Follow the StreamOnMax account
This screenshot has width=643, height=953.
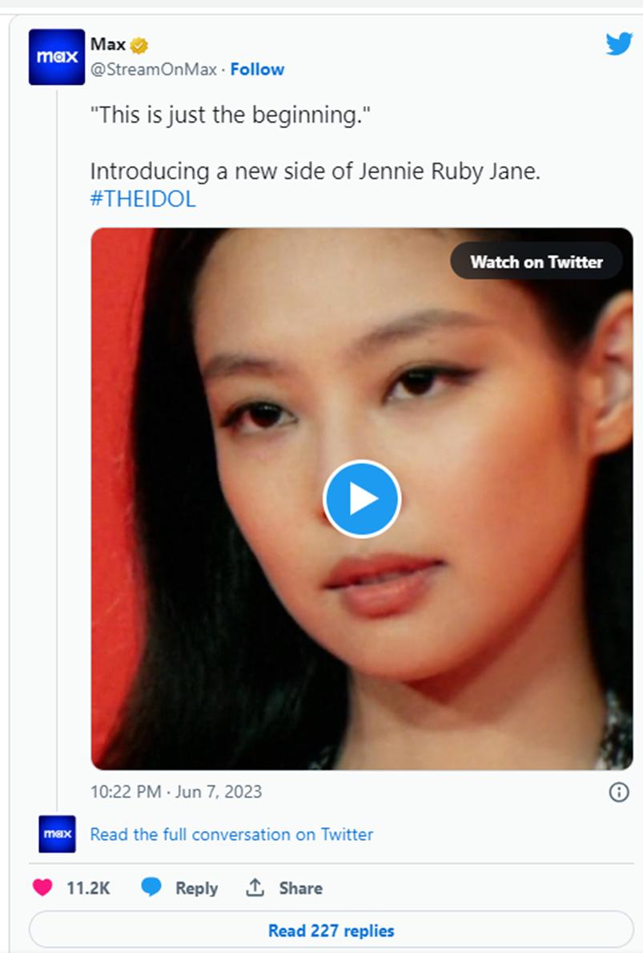click(x=257, y=70)
